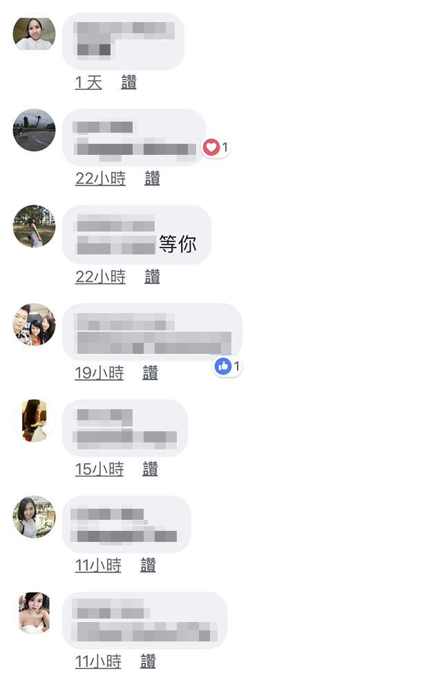Click 讚 under the heart-reacted comment
This screenshot has height=676, width=442.
pyautogui.click(x=152, y=178)
